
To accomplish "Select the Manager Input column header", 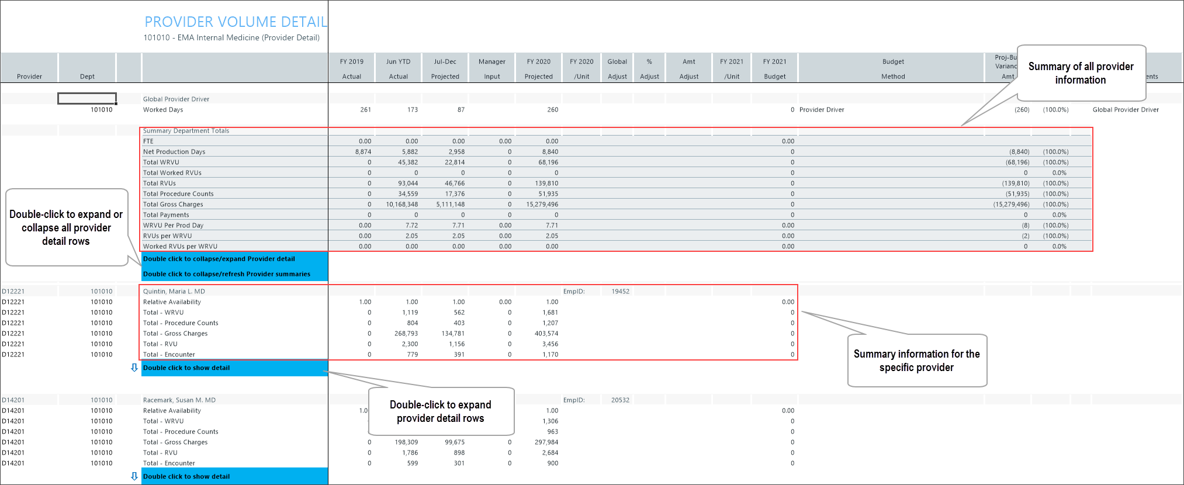I will point(492,68).
